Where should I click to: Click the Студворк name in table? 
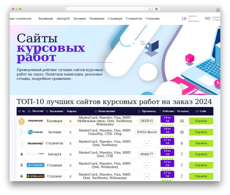point(54,165)
